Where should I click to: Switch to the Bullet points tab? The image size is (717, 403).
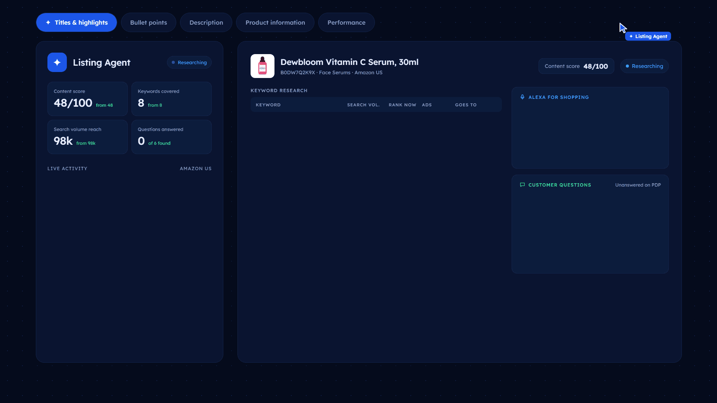click(x=149, y=22)
